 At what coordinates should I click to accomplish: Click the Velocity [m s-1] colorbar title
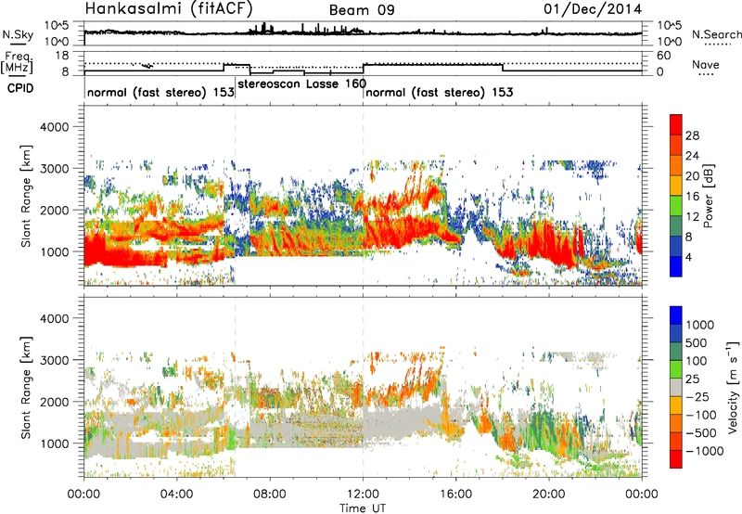point(733,387)
